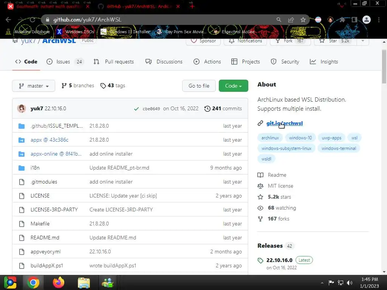Image resolution: width=387 pixels, height=290 pixels.
Task: Share this page icon in address bar
Action: coord(291,20)
